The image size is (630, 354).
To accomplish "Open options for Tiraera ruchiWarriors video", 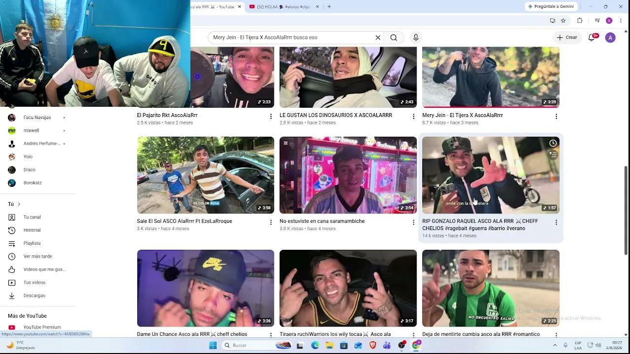I will [413, 335].
